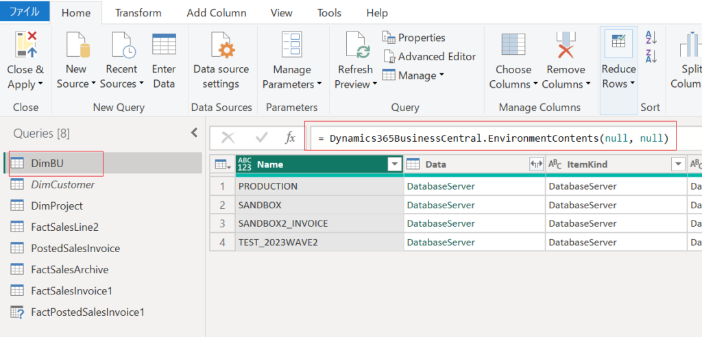
Task: Open the DatabaseServer link in the PRODUCTION row
Action: click(440, 186)
